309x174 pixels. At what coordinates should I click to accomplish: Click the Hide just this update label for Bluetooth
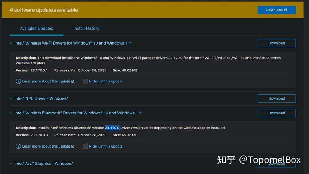(x=106, y=146)
